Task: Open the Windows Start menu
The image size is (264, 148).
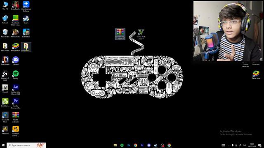Action: click(x=3, y=145)
